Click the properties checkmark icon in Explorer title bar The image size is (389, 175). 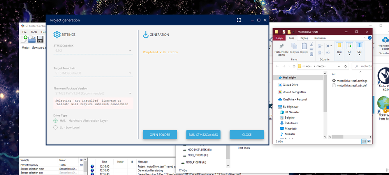point(284,32)
